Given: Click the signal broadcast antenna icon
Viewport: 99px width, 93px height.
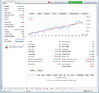Looking at the screenshot, I should click(7, 46).
